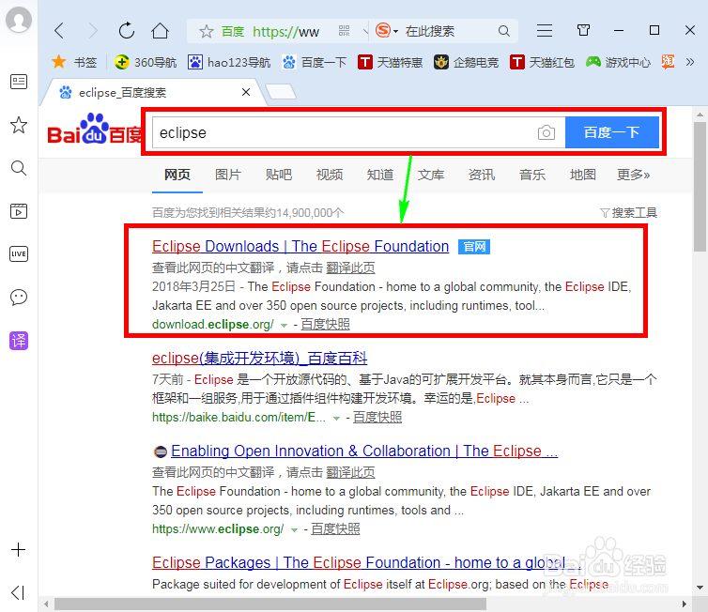Select the 资讯 tab

tap(482, 175)
